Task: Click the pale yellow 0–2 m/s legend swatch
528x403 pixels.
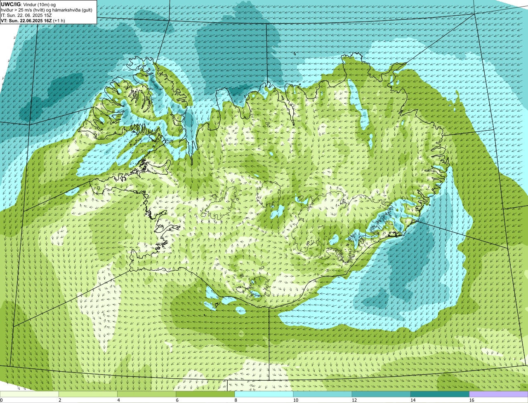Action: [x=29, y=394]
